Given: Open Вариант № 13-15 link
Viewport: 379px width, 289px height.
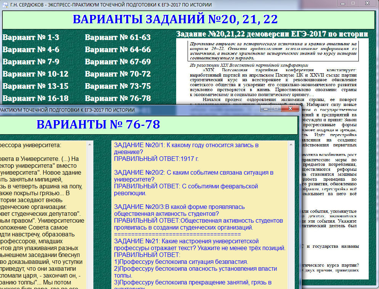Looking at the screenshot, I should pos(35,86).
